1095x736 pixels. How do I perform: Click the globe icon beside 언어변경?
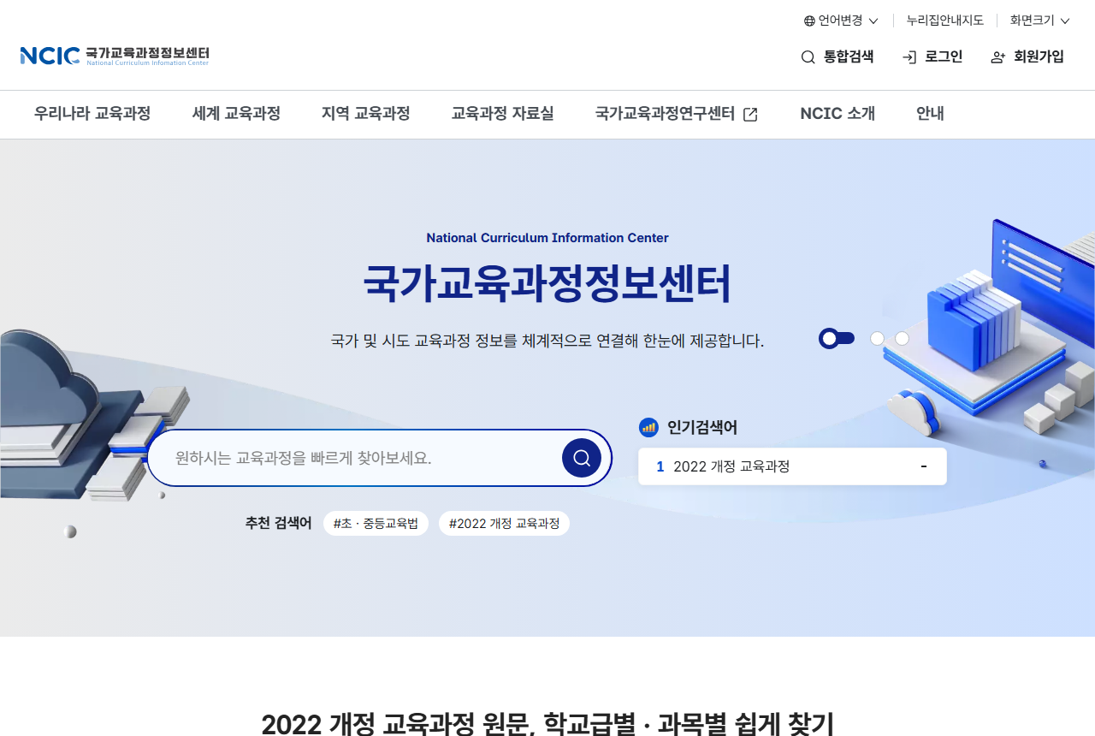[x=809, y=21]
